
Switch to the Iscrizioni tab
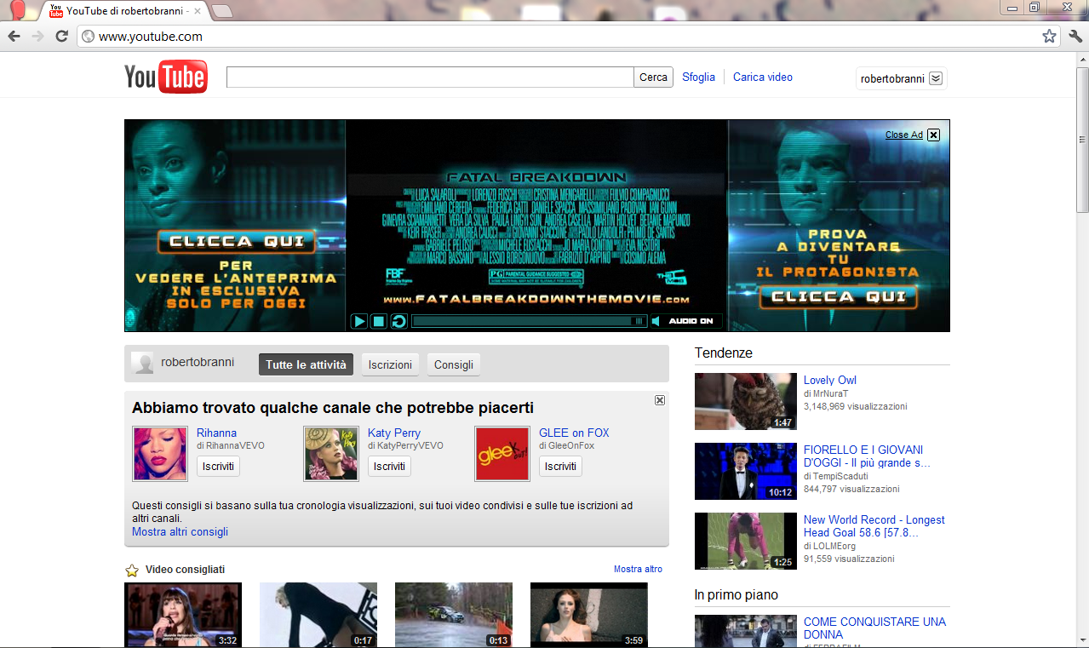coord(390,364)
